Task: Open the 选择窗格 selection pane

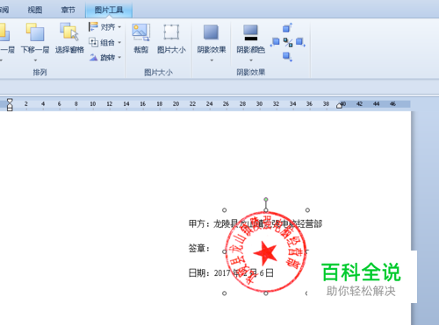Action: [69, 39]
